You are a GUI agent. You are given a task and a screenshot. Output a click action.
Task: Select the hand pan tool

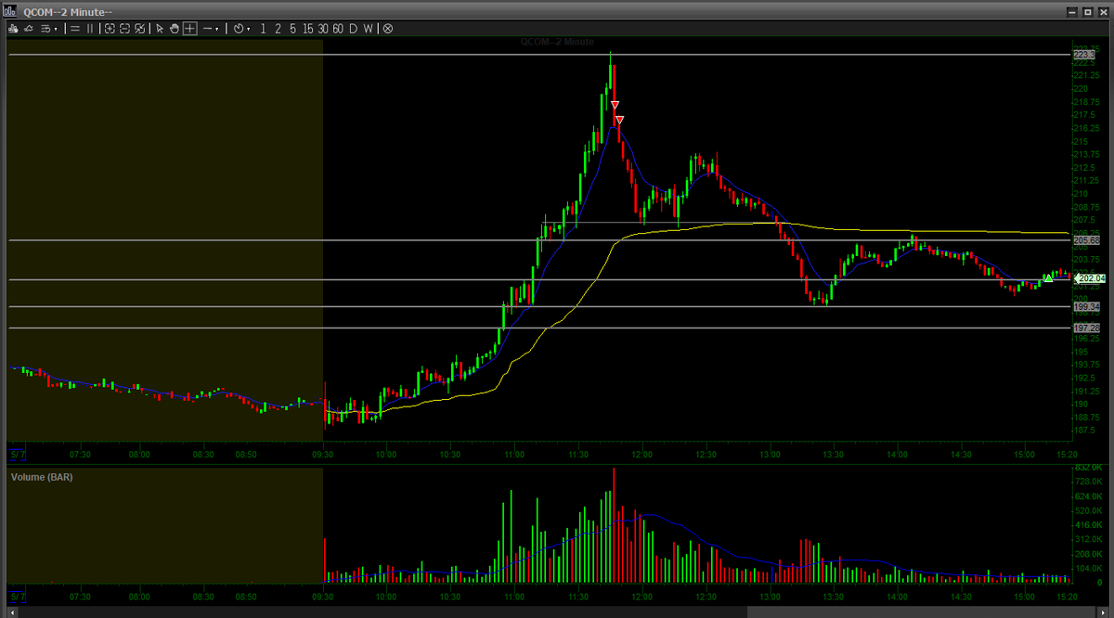pyautogui.click(x=175, y=29)
